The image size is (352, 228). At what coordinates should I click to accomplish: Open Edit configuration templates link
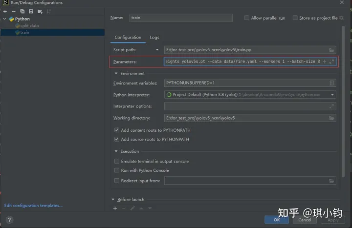click(x=33, y=206)
